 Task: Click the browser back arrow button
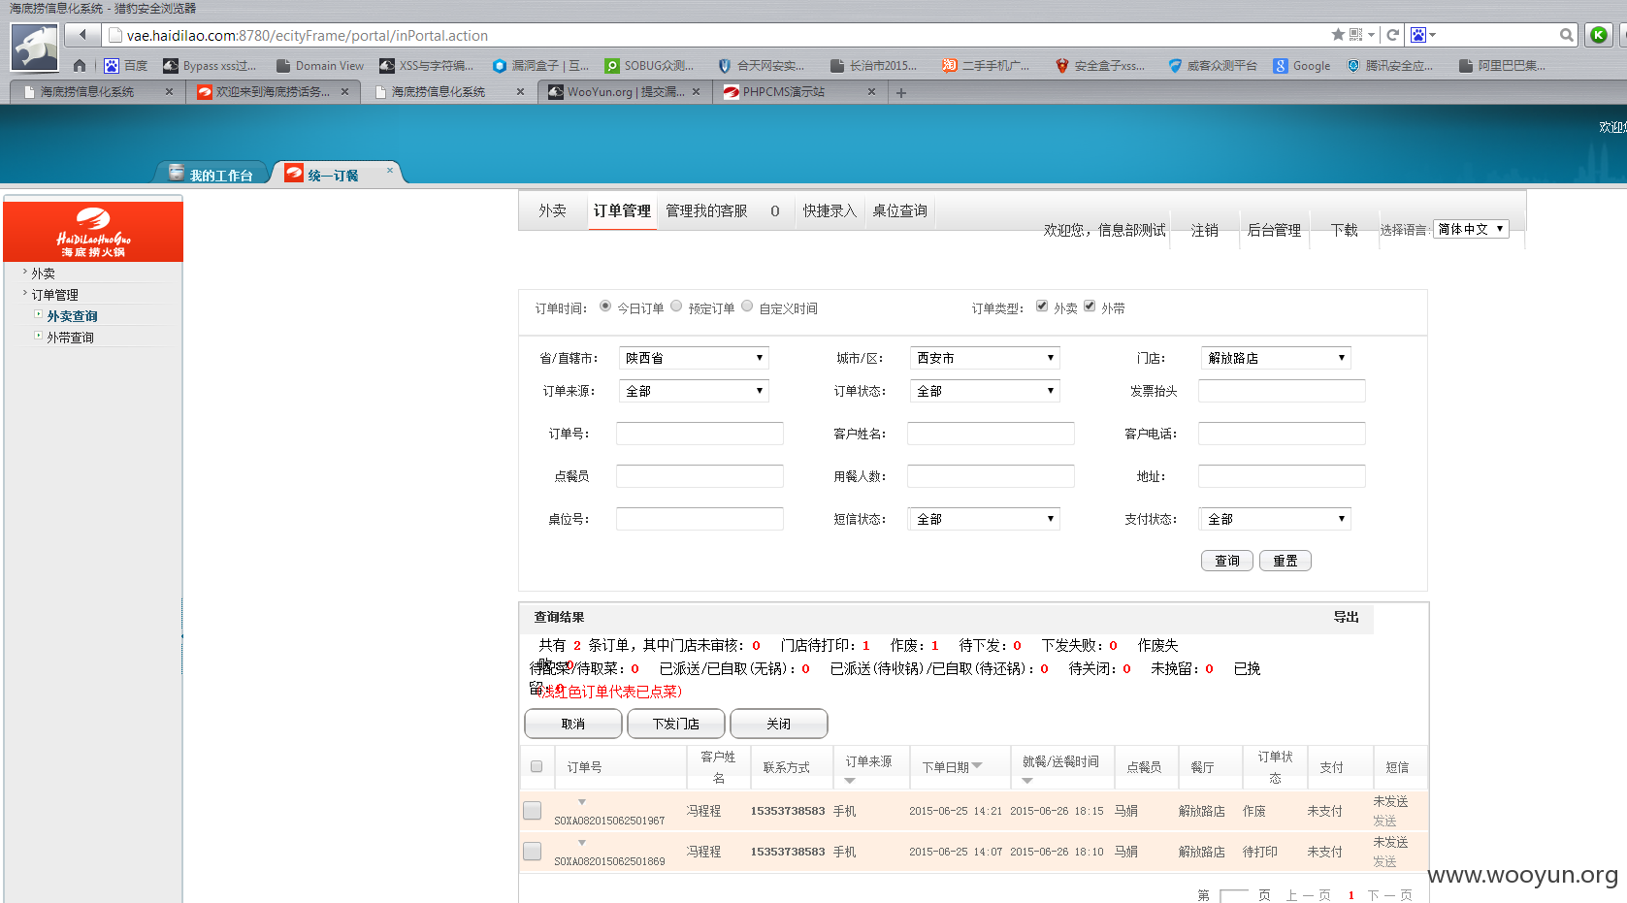82,35
